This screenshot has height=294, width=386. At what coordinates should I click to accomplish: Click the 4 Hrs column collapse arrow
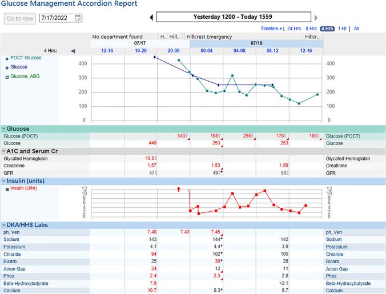[x=73, y=51]
